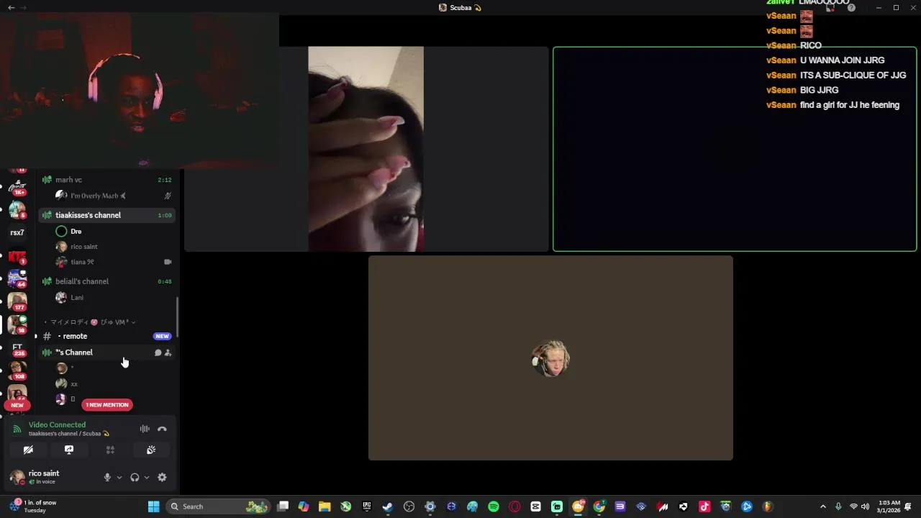Image resolution: width=921 pixels, height=518 pixels.
Task: Open the snow weather widget
Action: (x=33, y=506)
